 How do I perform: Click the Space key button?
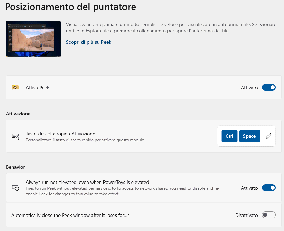point(249,136)
